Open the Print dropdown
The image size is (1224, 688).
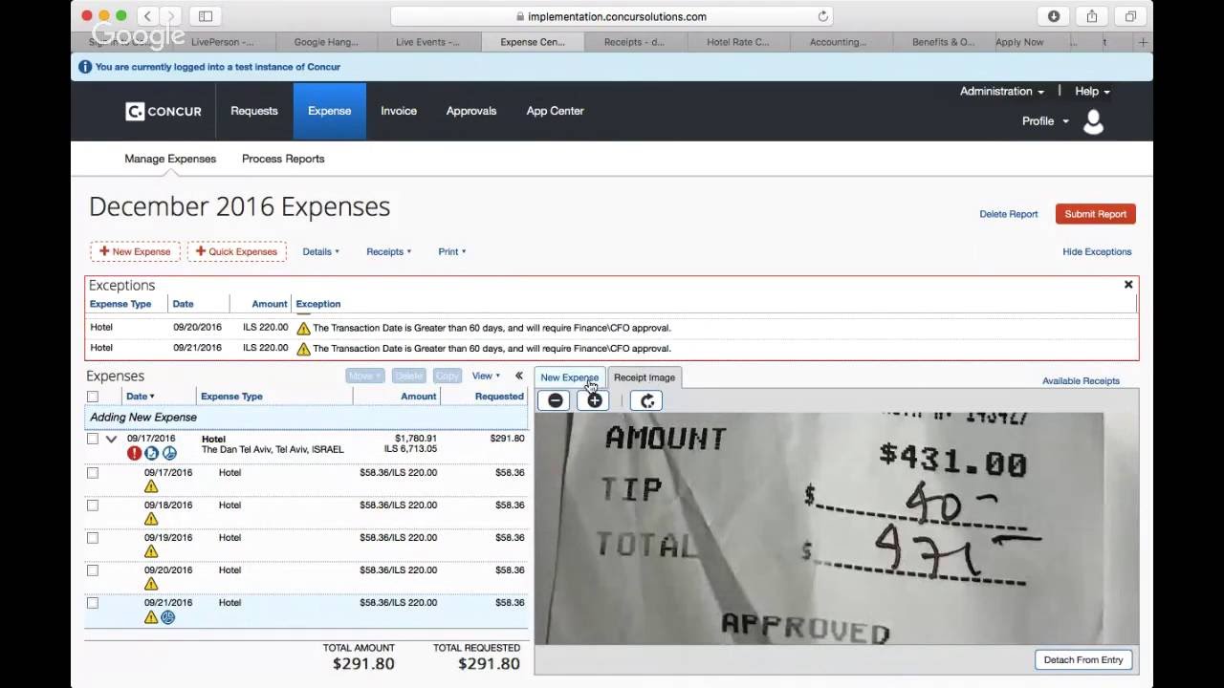click(x=451, y=252)
